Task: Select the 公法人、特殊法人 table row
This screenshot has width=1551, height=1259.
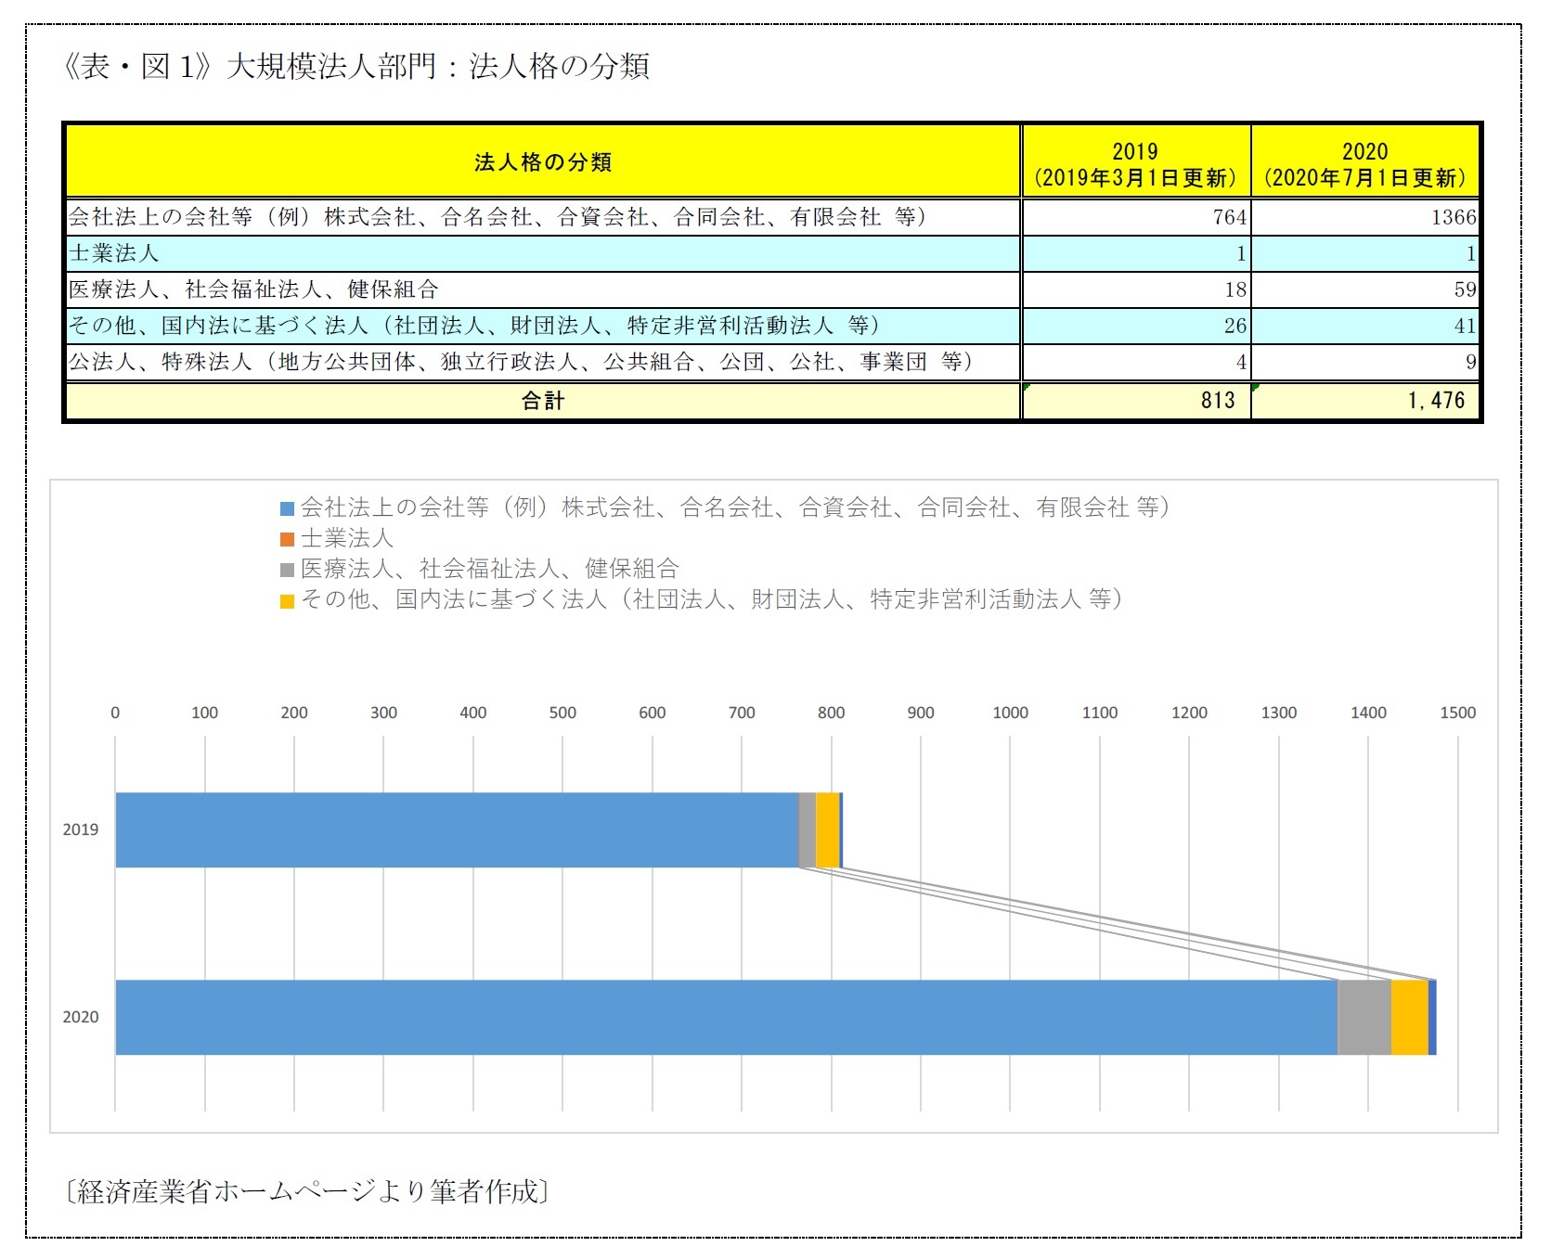Action: (x=371, y=362)
